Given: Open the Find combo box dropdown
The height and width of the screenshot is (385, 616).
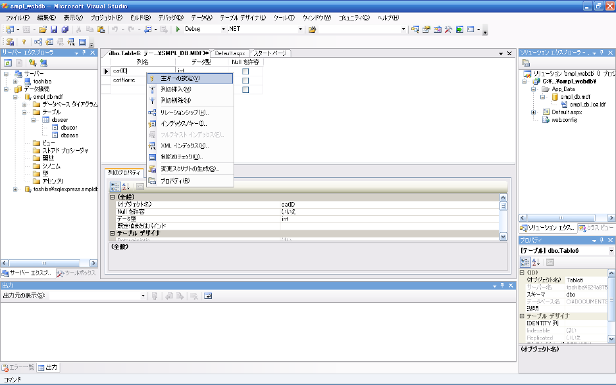Looking at the screenshot, I should (x=403, y=29).
